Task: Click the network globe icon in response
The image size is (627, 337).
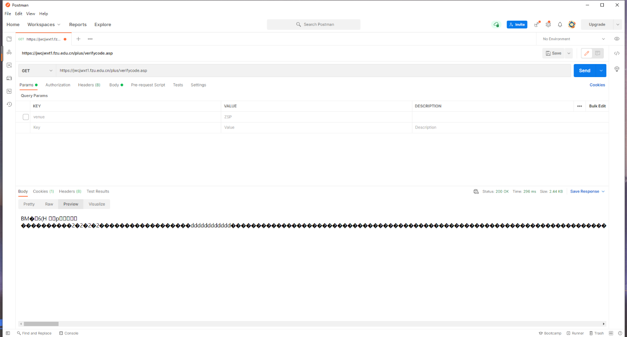Action: point(476,191)
